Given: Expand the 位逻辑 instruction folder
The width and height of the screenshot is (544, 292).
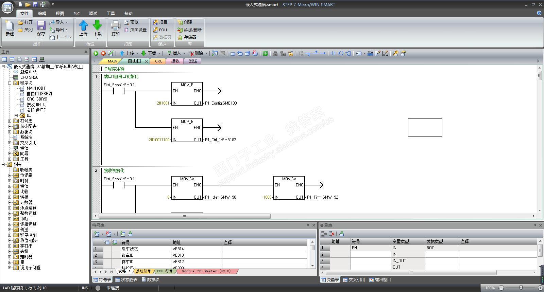Looking at the screenshot, I should click(10, 175).
